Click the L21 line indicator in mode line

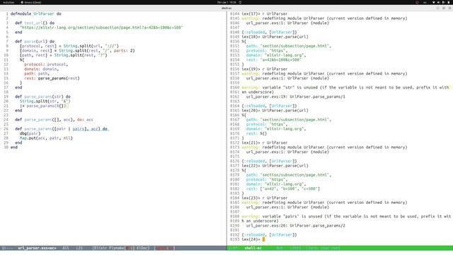click(x=79, y=248)
